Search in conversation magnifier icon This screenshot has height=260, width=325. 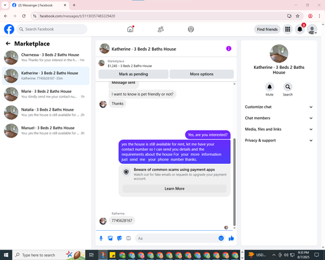coord(288,87)
